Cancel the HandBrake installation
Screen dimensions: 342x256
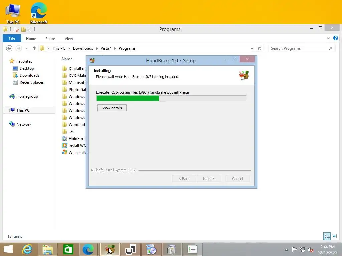coord(237,179)
